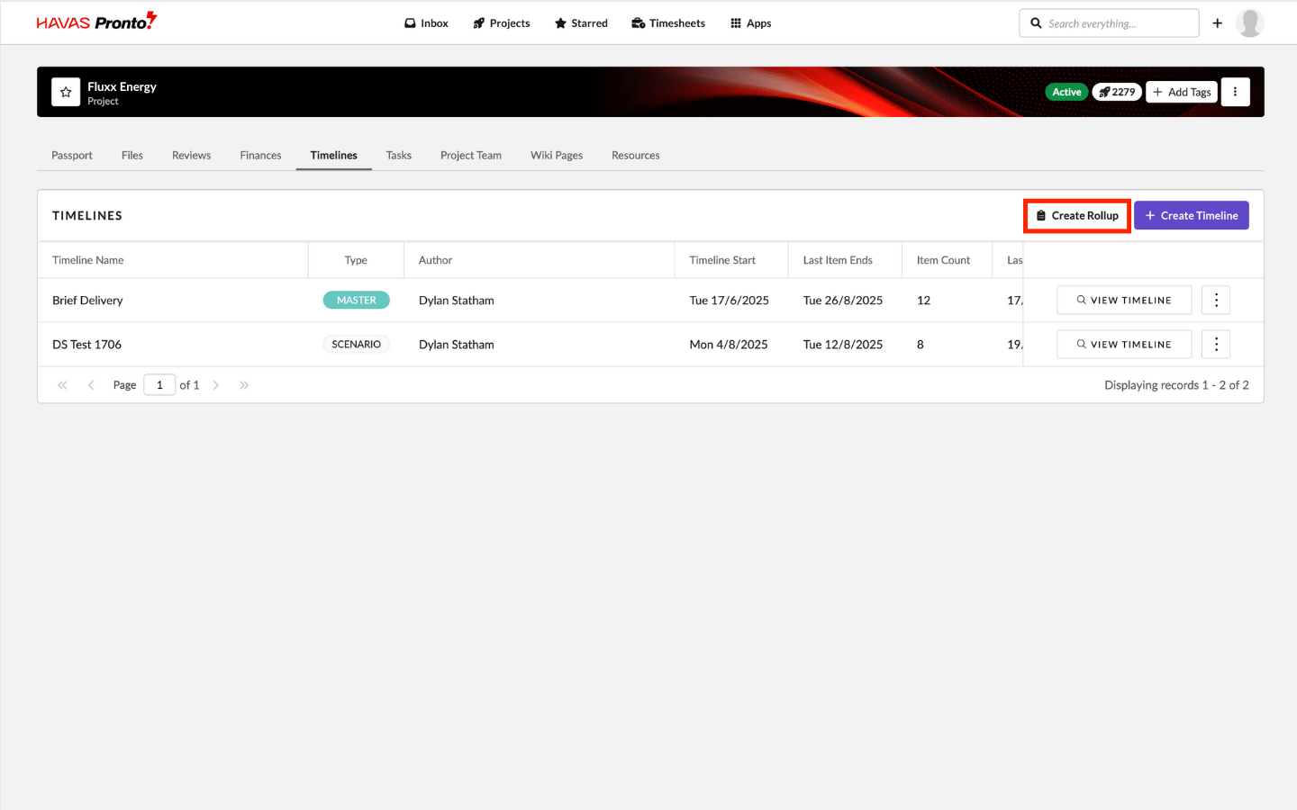This screenshot has width=1297, height=810.
Task: Select the Timelines tab
Action: click(334, 155)
